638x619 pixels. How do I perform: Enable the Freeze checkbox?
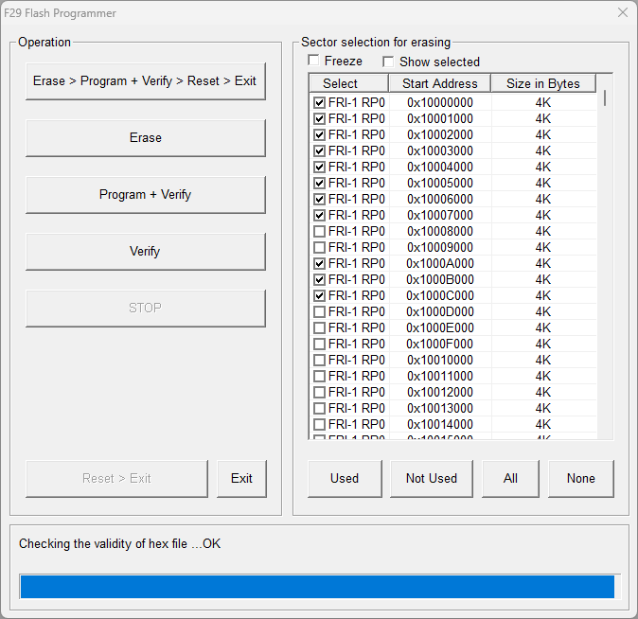(314, 62)
